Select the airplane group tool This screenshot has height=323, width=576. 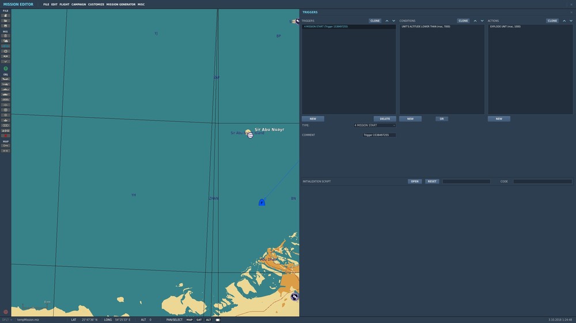tap(6, 79)
